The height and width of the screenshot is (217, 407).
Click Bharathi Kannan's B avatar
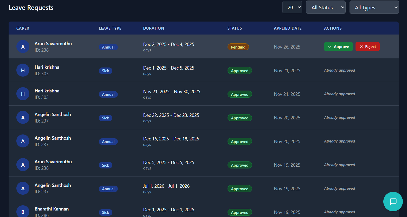click(23, 212)
